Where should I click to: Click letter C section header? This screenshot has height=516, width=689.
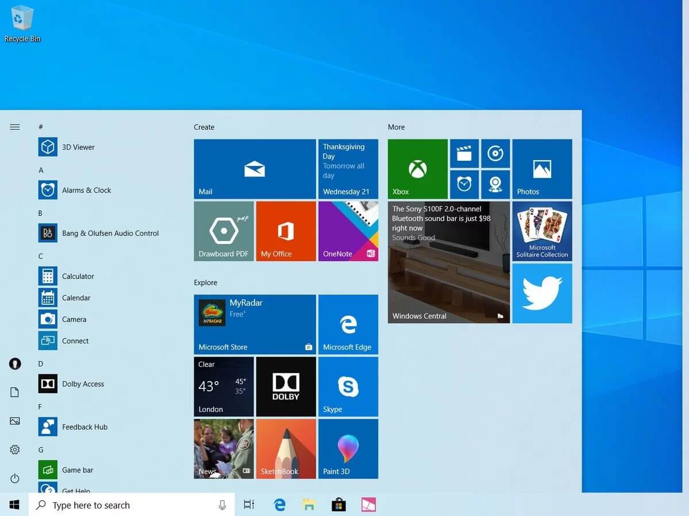coord(40,256)
